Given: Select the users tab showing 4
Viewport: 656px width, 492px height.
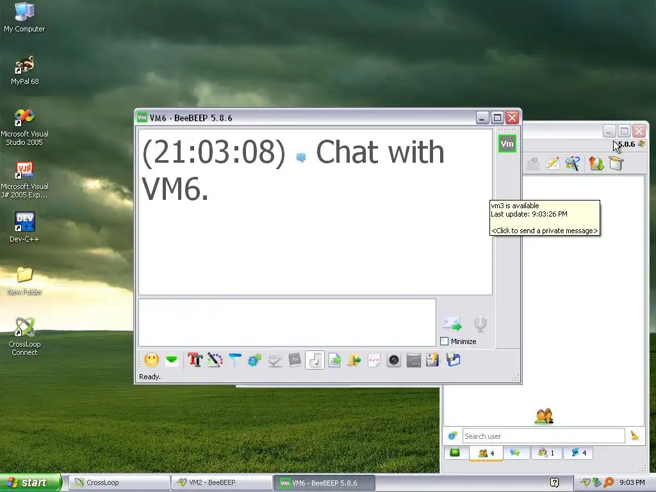Looking at the screenshot, I should (486, 453).
